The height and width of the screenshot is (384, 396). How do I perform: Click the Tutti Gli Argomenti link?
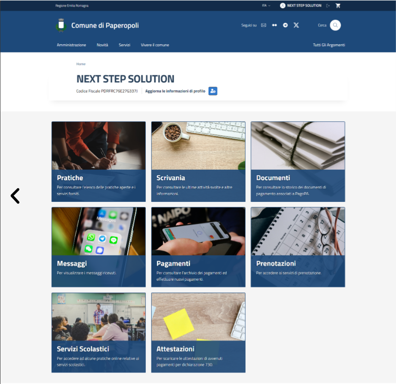coord(329,45)
